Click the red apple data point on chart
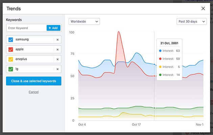The width and height of the screenshot is (213, 135). coord(154,76)
